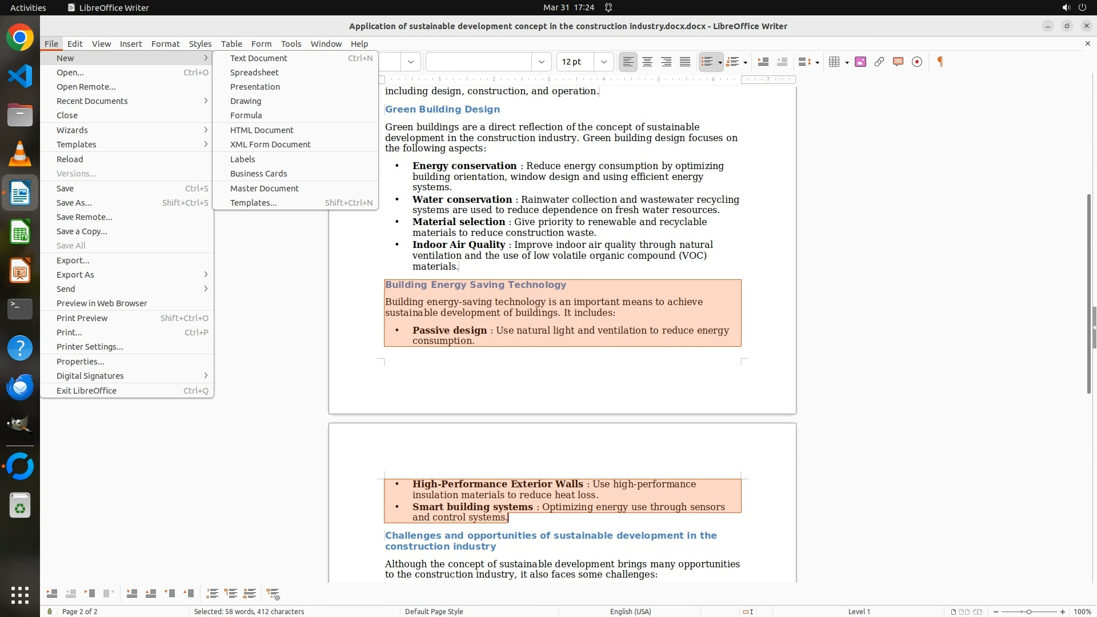Click the center alignment icon
This screenshot has width=1097, height=617.
(647, 62)
